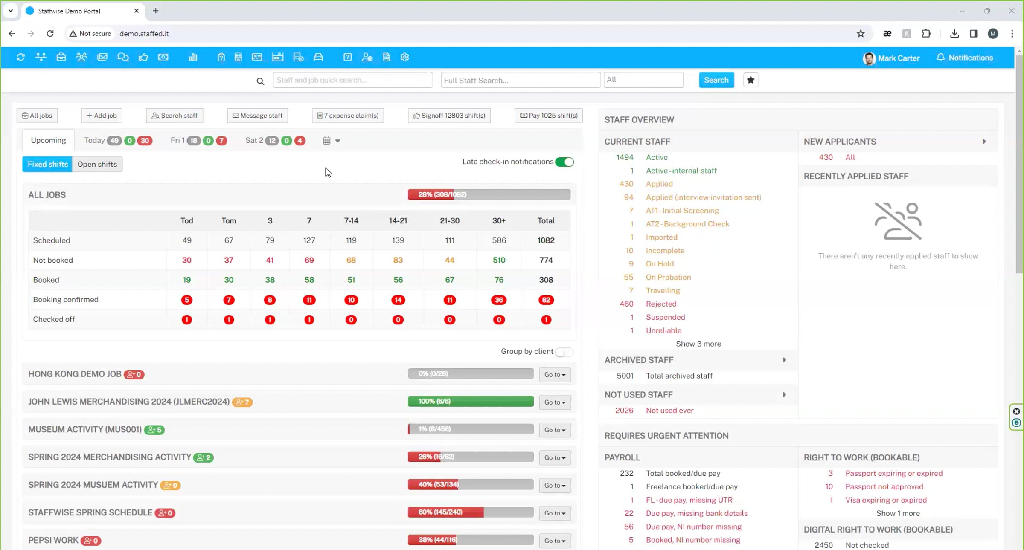Click the document file icon in toolbar

pyautogui.click(x=387, y=57)
